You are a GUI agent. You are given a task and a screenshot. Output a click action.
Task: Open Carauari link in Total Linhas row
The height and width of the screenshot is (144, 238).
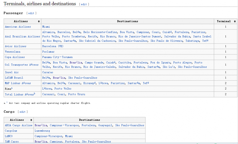[x=48, y=94]
